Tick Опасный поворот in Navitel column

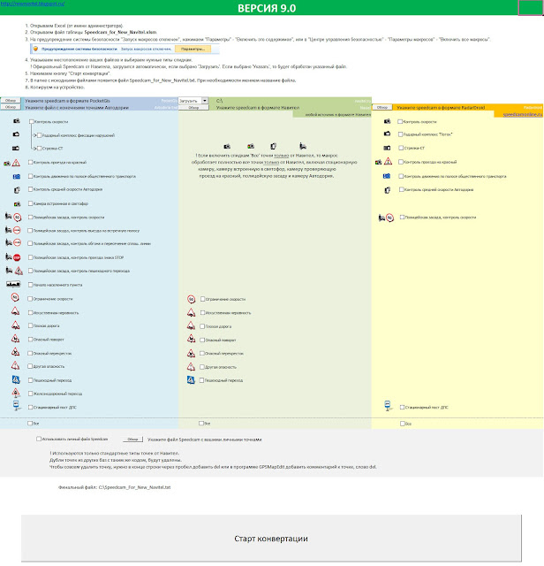[202, 340]
